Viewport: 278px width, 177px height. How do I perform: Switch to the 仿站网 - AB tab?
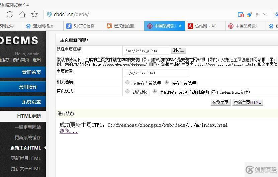coord(205,26)
